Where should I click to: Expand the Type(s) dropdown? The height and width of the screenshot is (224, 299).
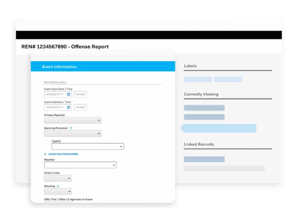pos(88,147)
